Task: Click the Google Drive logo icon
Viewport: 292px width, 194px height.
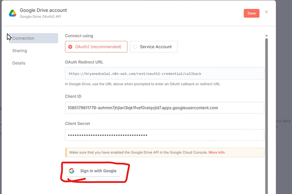Action: click(13, 13)
